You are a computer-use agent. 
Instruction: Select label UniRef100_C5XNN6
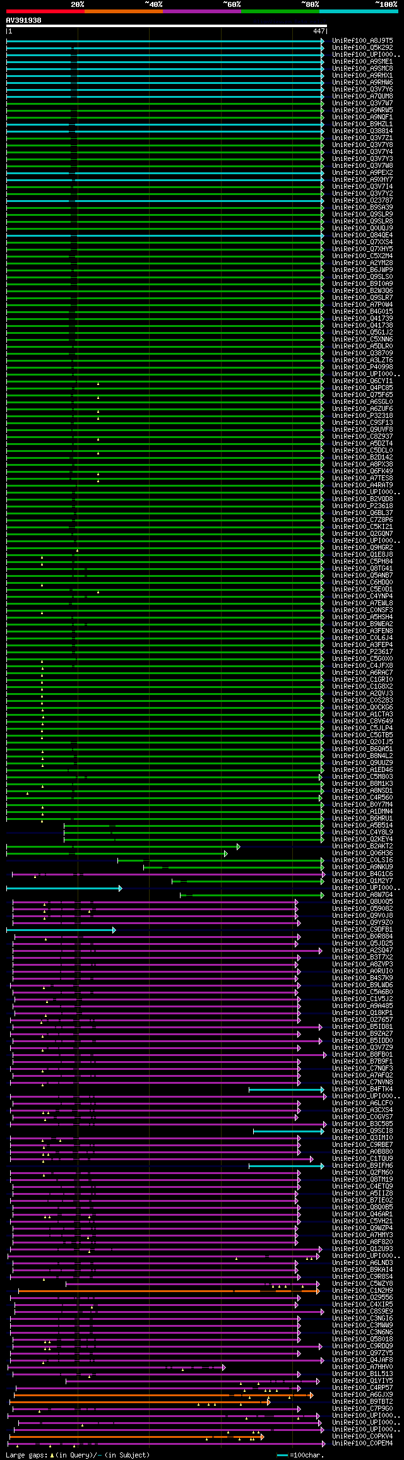pos(362,339)
